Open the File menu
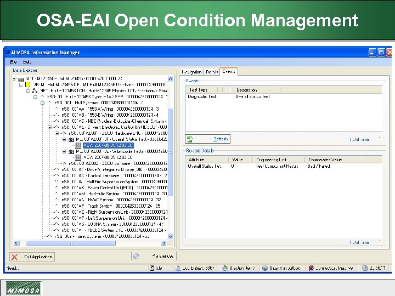Screen dimensions: 395x296 pyautogui.click(x=13, y=62)
